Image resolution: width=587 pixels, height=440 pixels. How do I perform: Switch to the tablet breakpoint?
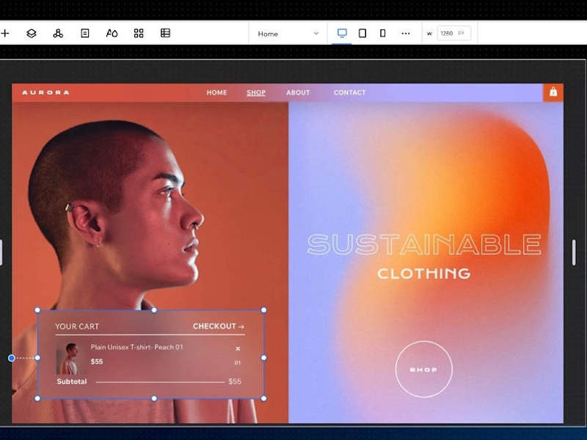(x=362, y=33)
